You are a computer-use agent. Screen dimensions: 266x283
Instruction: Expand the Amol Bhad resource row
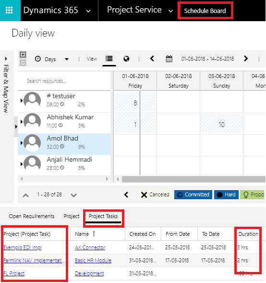(22, 143)
